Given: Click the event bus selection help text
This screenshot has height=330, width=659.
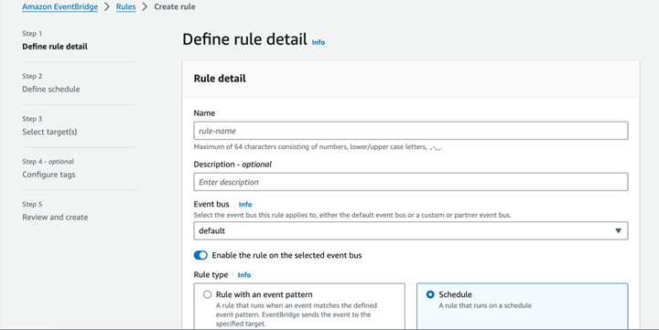Looking at the screenshot, I should [352, 215].
